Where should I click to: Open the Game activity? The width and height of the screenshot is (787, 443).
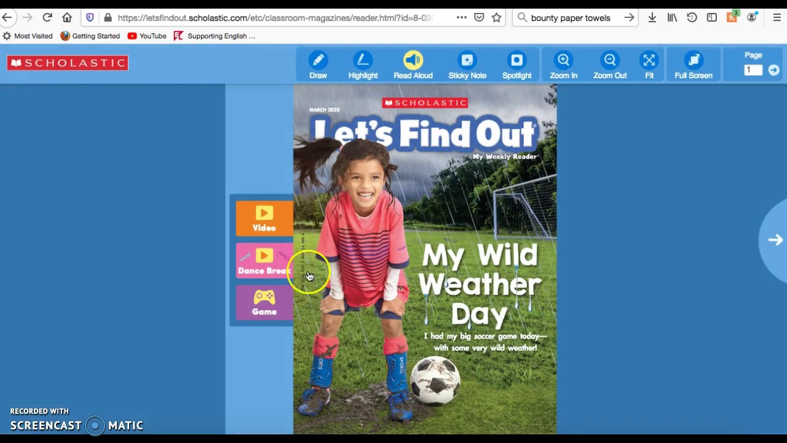(x=264, y=302)
